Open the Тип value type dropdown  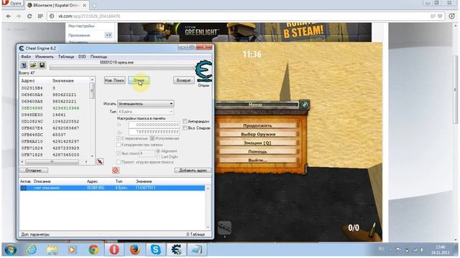coord(145,112)
